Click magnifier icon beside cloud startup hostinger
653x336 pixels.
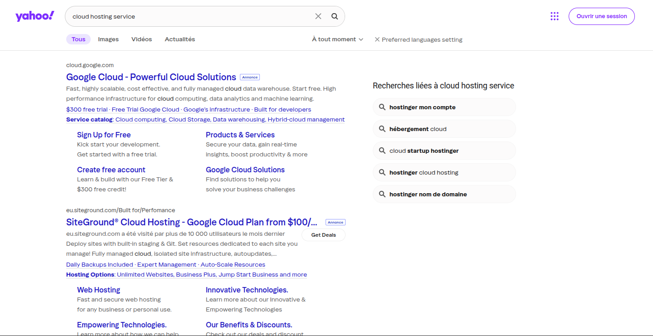(382, 151)
